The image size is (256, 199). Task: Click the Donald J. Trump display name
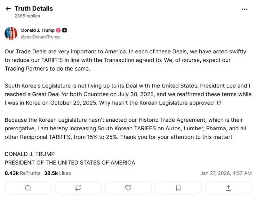coord(38,30)
